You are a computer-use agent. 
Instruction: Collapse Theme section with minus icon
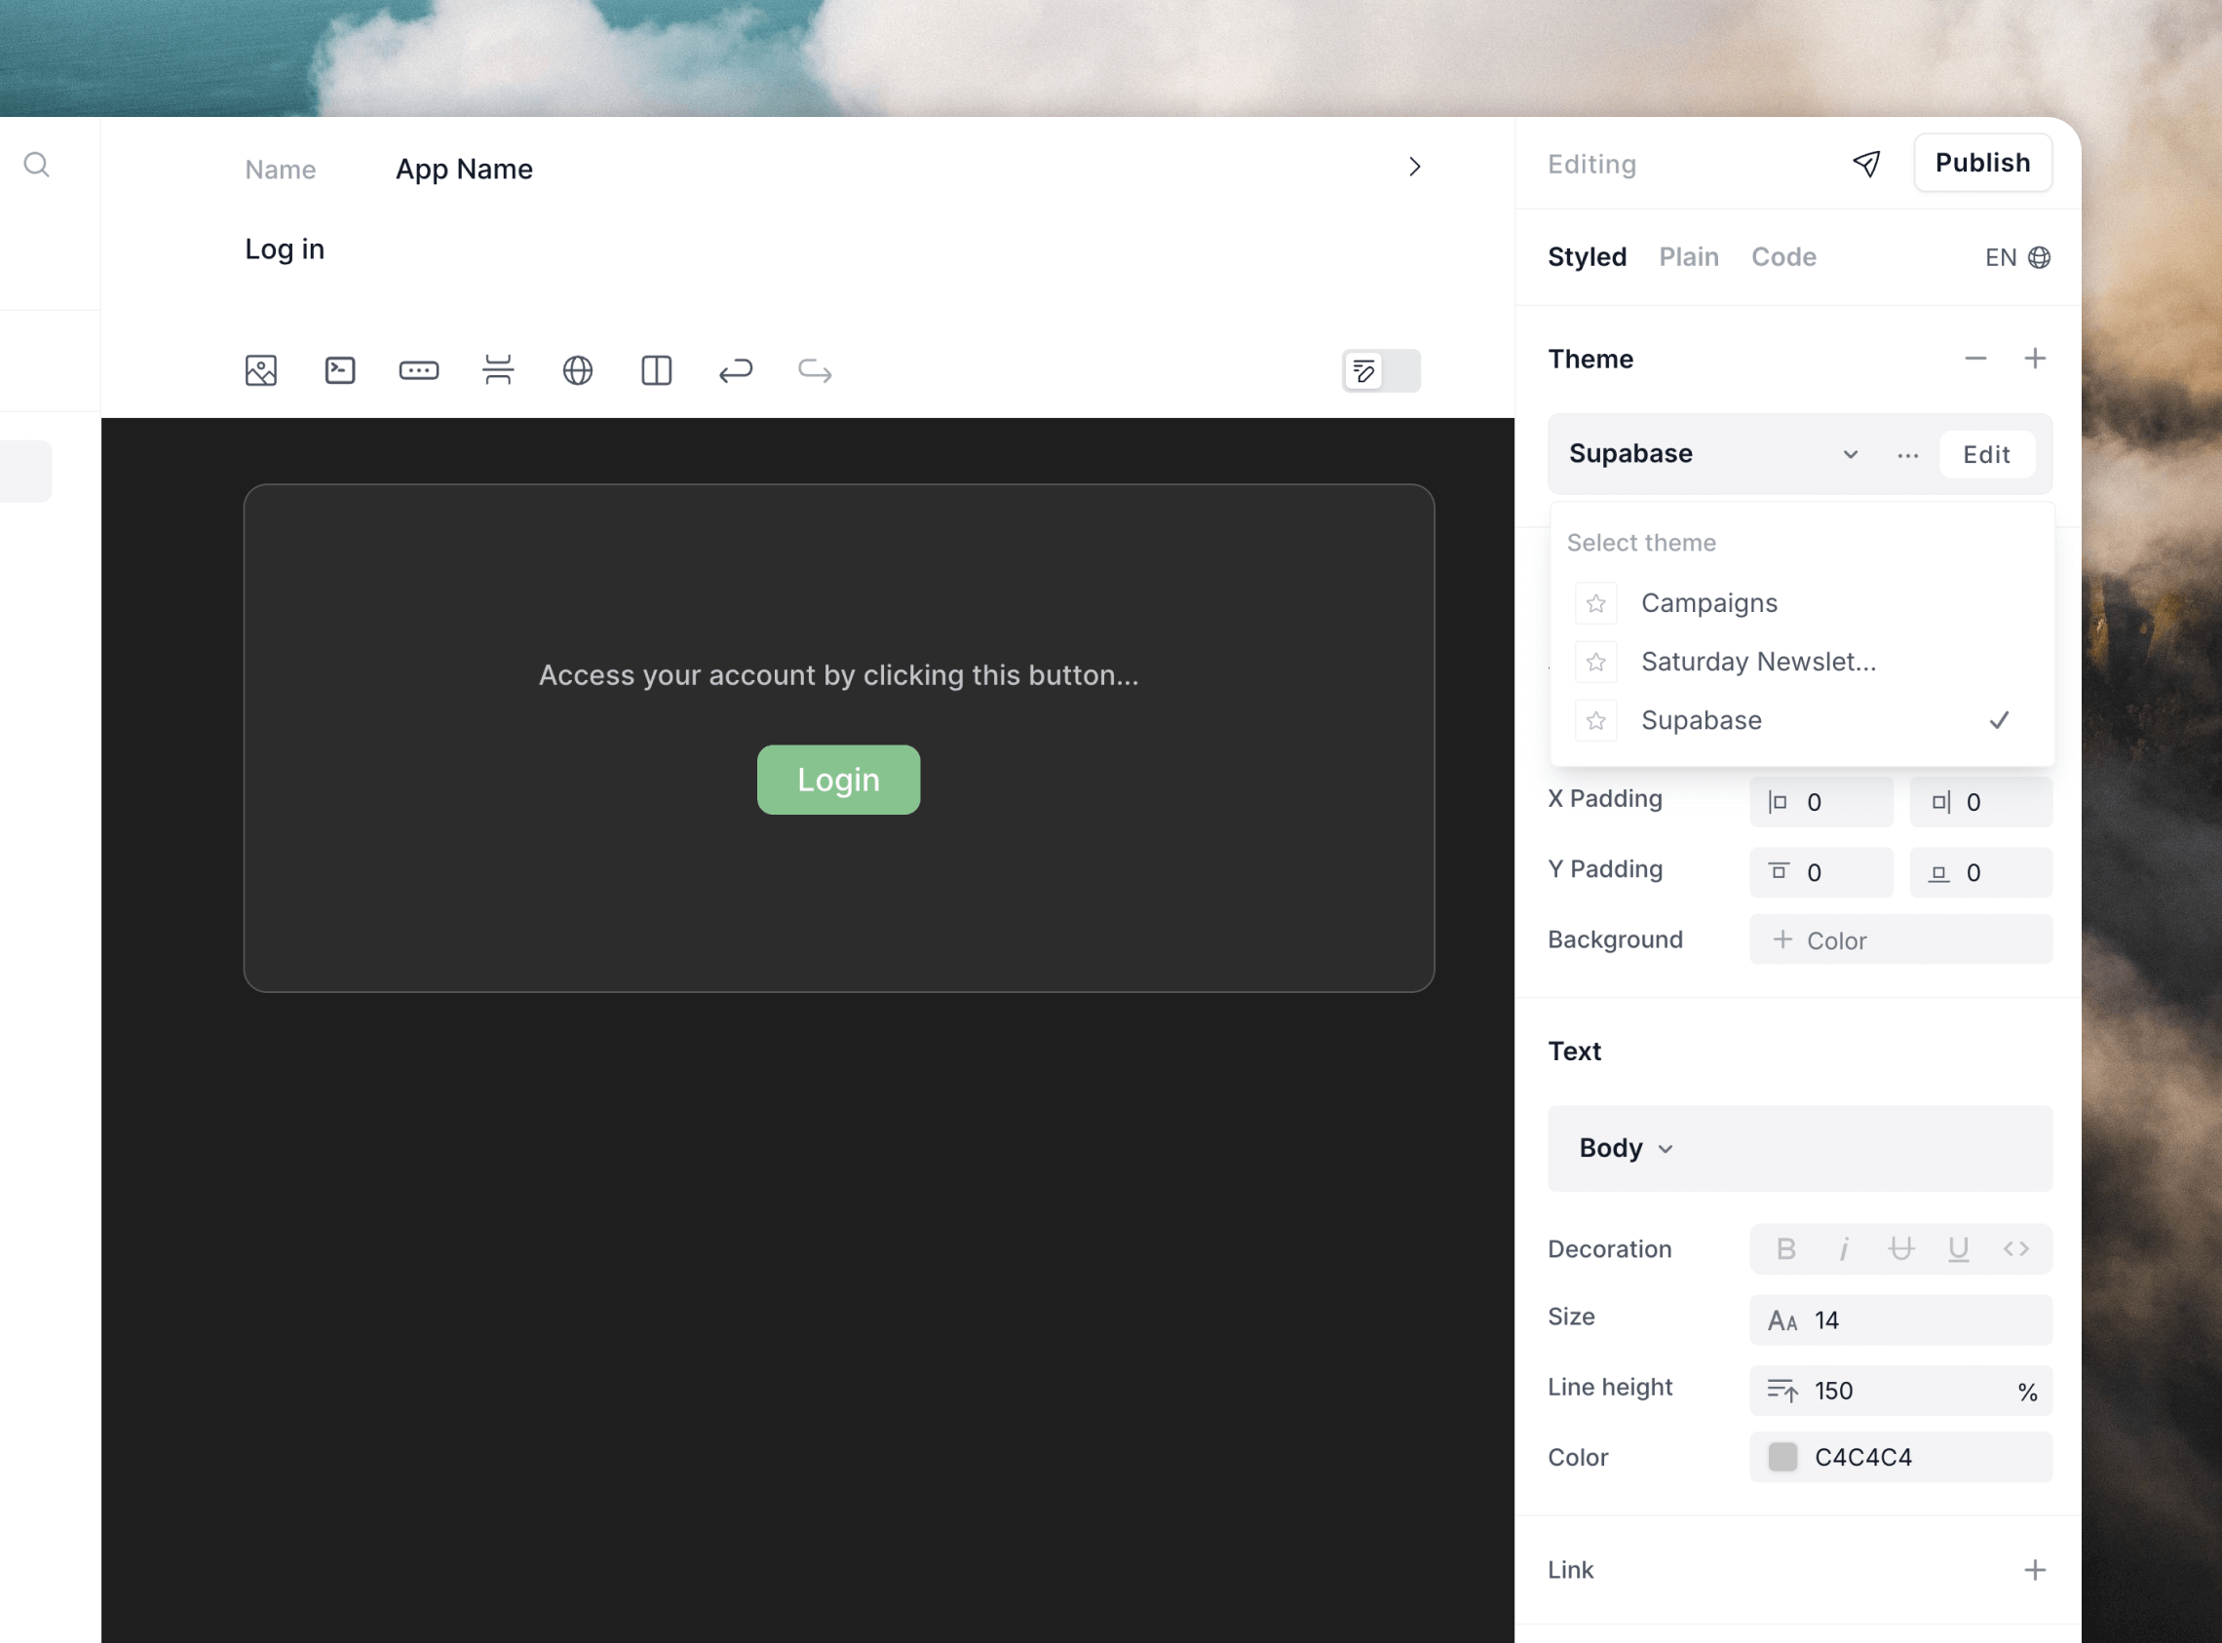tap(1975, 358)
